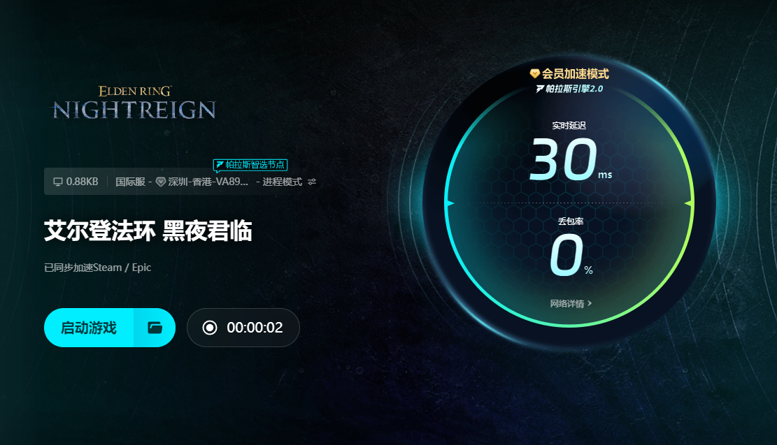Open mode settings sliders icon after 进程模式

[312, 182]
